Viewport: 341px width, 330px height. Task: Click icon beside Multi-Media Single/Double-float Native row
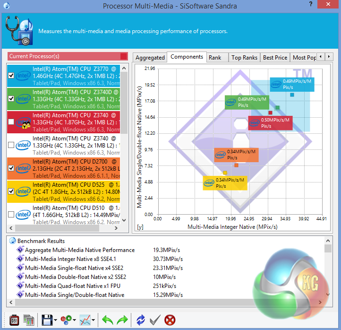click(x=20, y=294)
